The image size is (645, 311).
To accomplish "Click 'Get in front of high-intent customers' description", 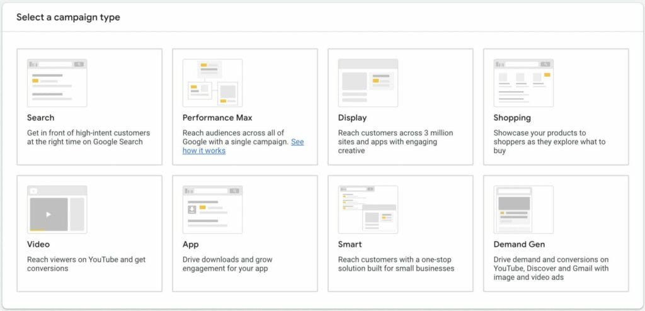I will (x=88, y=137).
